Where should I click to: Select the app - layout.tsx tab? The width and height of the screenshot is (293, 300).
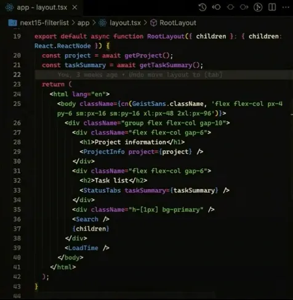pos(42,7)
